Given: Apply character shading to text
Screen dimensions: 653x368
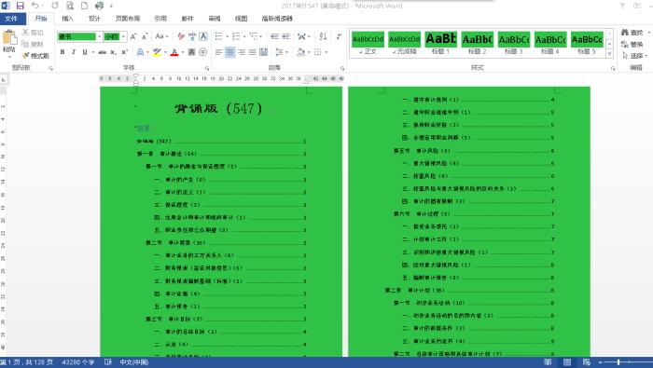Looking at the screenshot, I should point(191,52).
